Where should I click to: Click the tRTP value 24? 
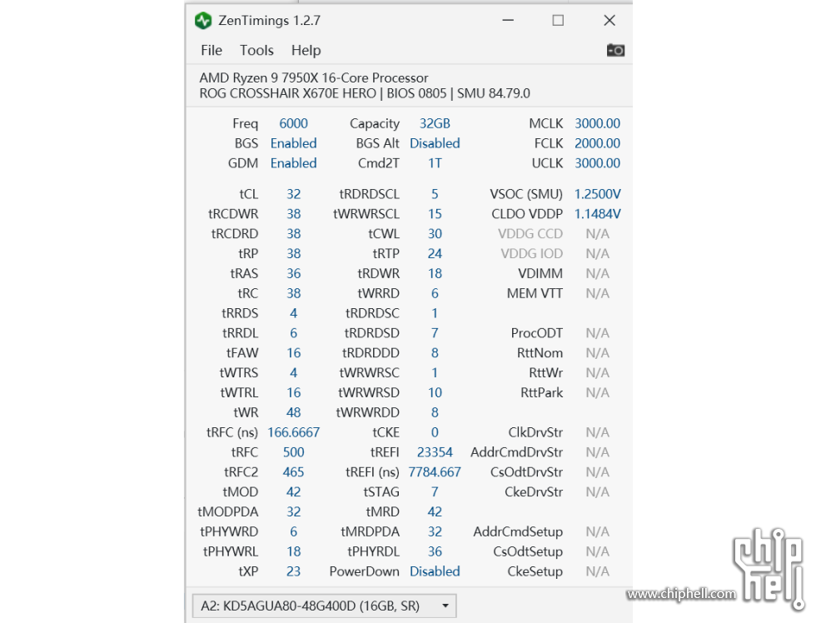pyautogui.click(x=435, y=253)
